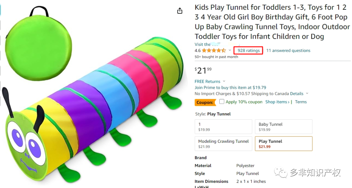This screenshot has height=188, width=352.
Task: Choose the Modeling Crawling Tunnel style
Action: [223, 143]
